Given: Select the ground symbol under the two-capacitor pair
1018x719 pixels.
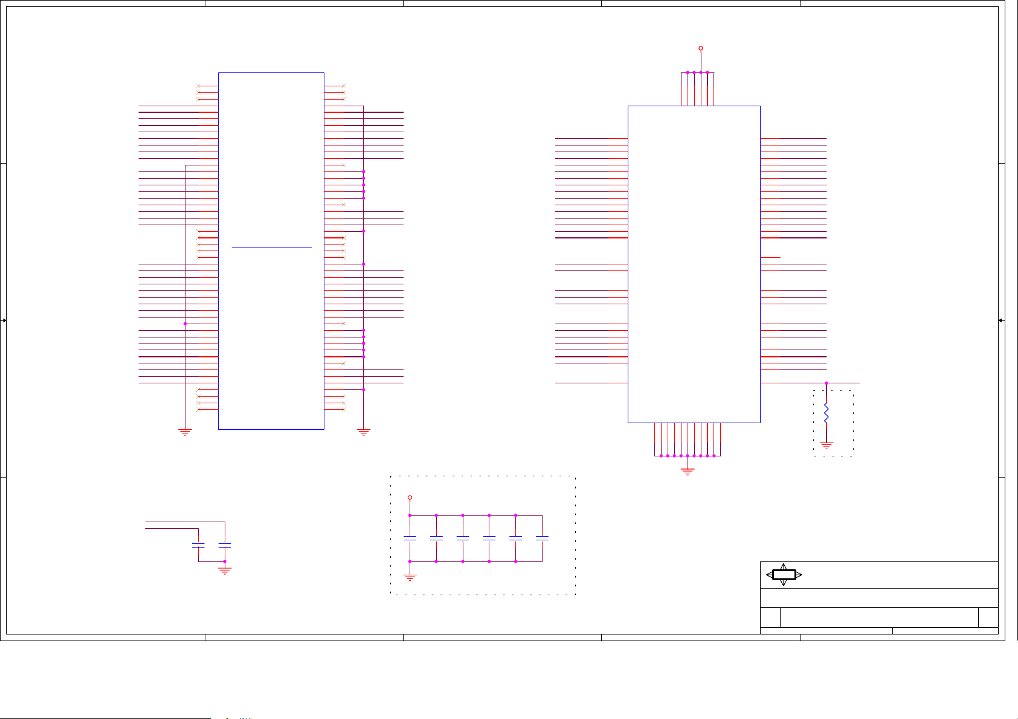Looking at the screenshot, I should pyautogui.click(x=225, y=570).
